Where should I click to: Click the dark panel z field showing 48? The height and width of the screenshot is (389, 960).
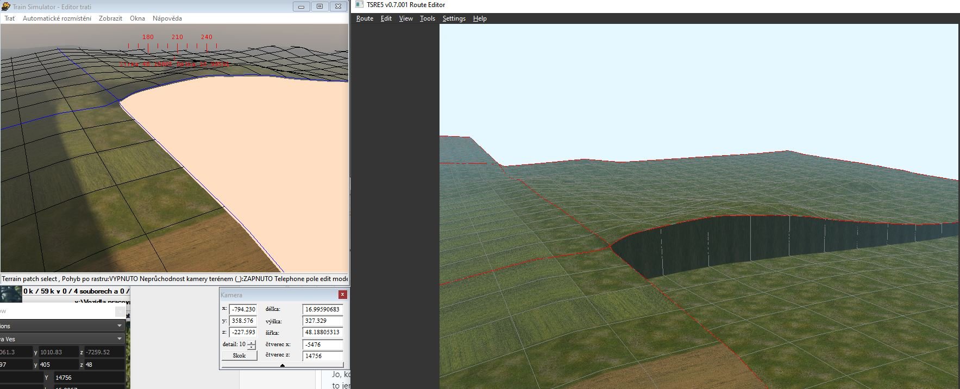[104, 365]
